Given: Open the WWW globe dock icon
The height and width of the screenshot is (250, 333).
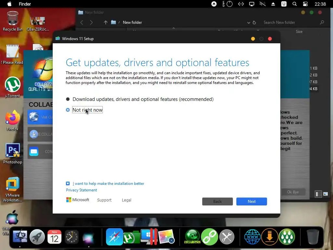Looking at the screenshot, I should click(252, 237).
